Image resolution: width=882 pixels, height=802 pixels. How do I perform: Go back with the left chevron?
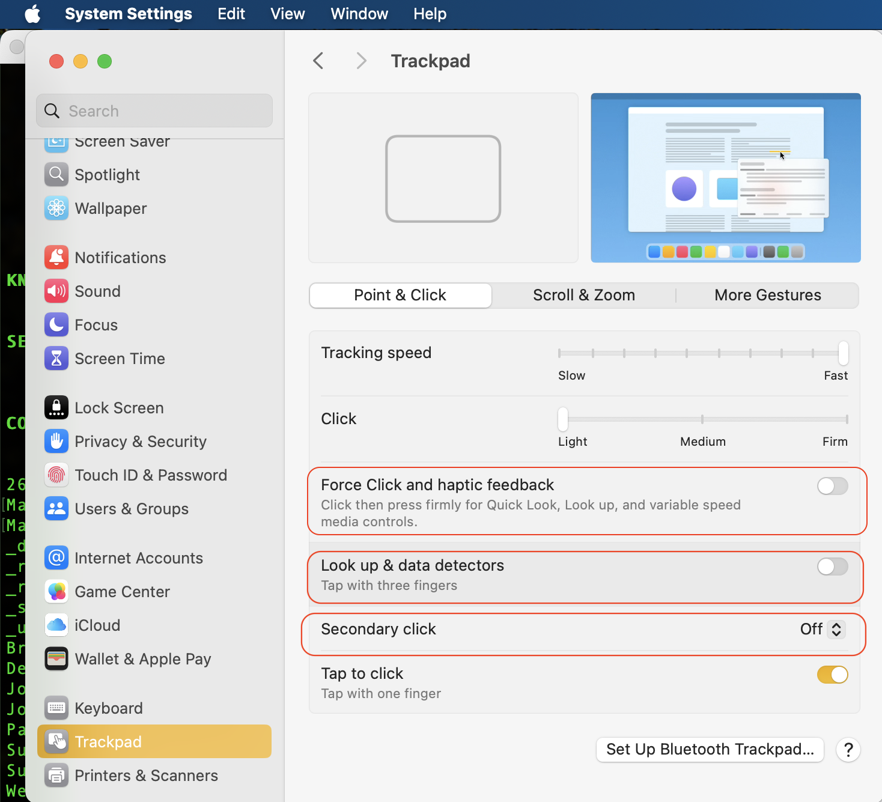(x=318, y=61)
